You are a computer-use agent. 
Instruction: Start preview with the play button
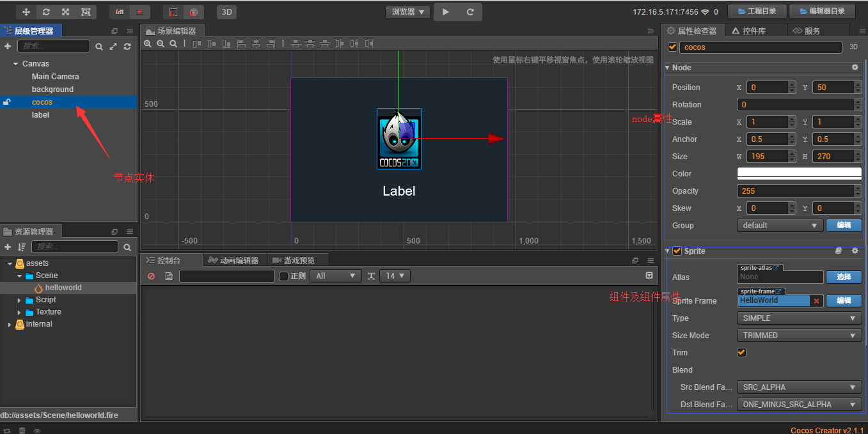tap(446, 12)
